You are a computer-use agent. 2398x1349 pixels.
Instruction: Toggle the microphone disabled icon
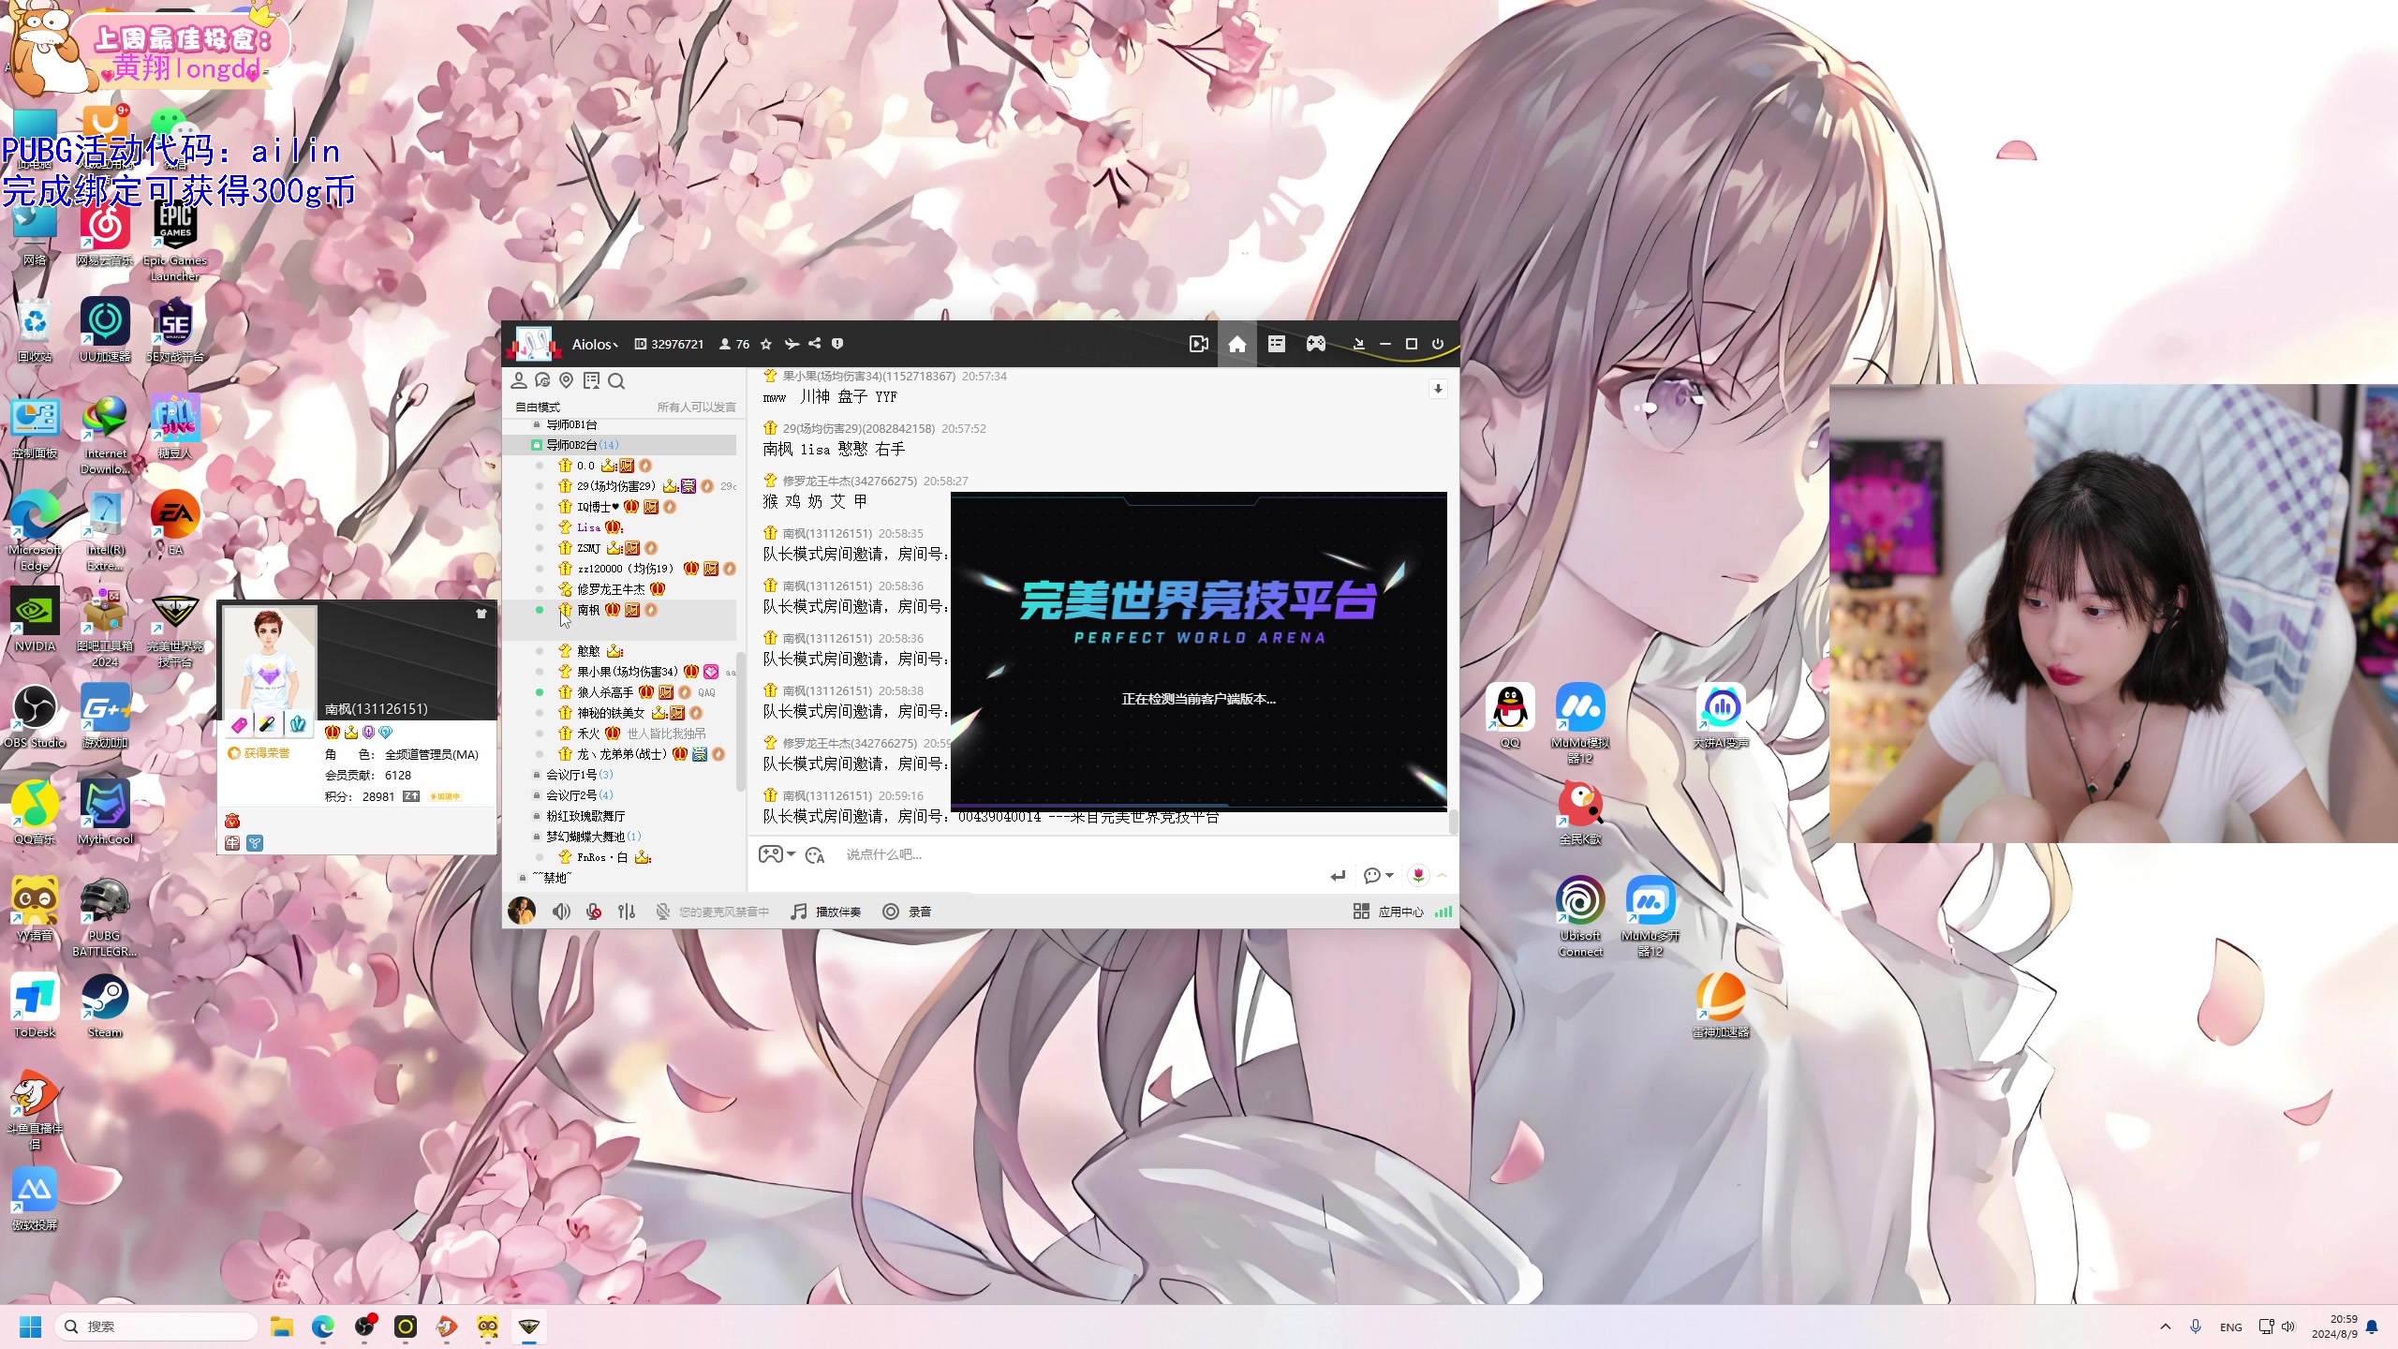pos(594,912)
